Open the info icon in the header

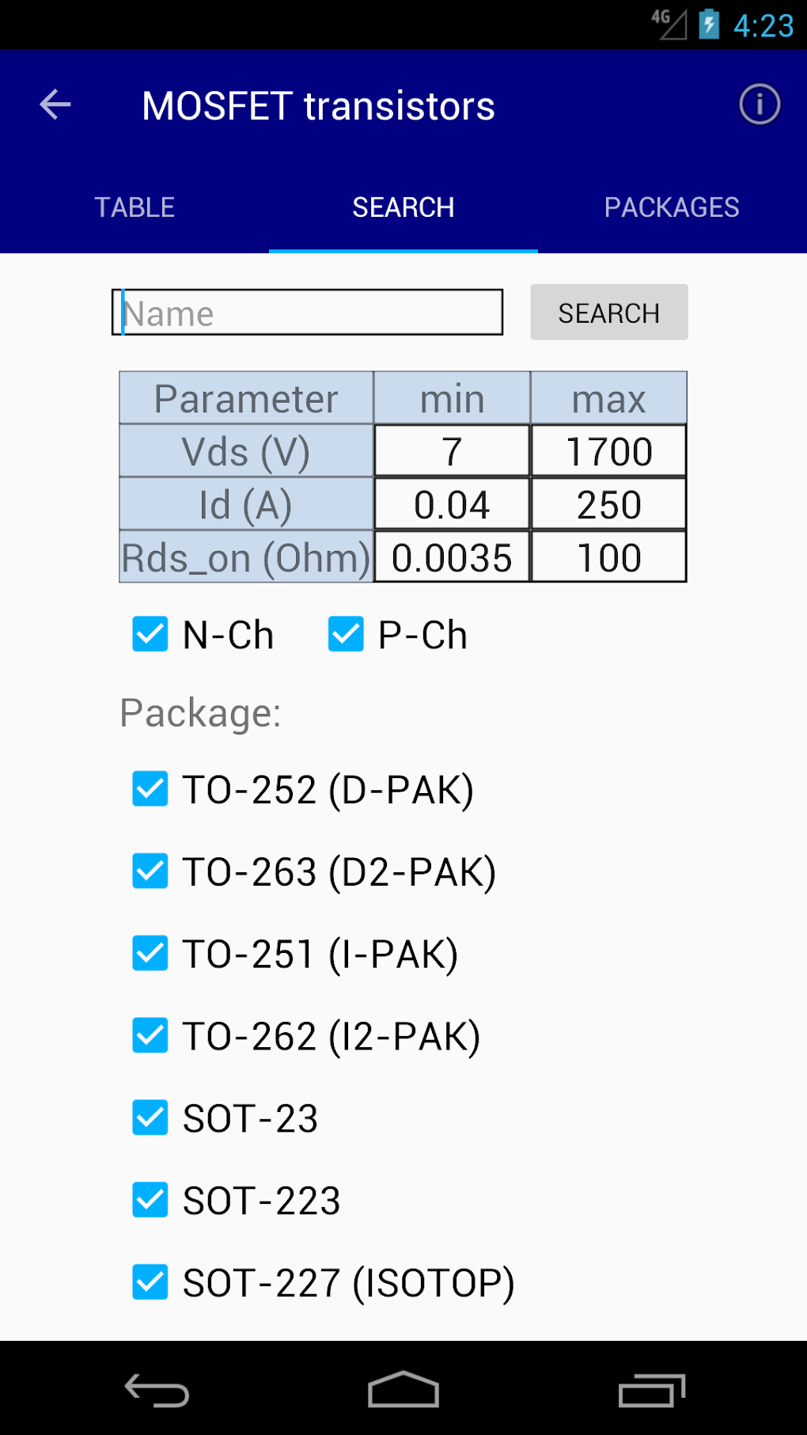pyautogui.click(x=760, y=104)
